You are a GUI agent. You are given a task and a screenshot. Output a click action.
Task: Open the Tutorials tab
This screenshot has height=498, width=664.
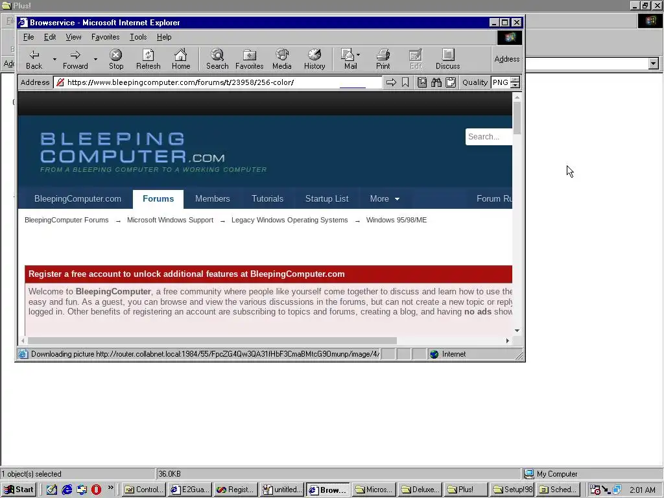click(267, 198)
